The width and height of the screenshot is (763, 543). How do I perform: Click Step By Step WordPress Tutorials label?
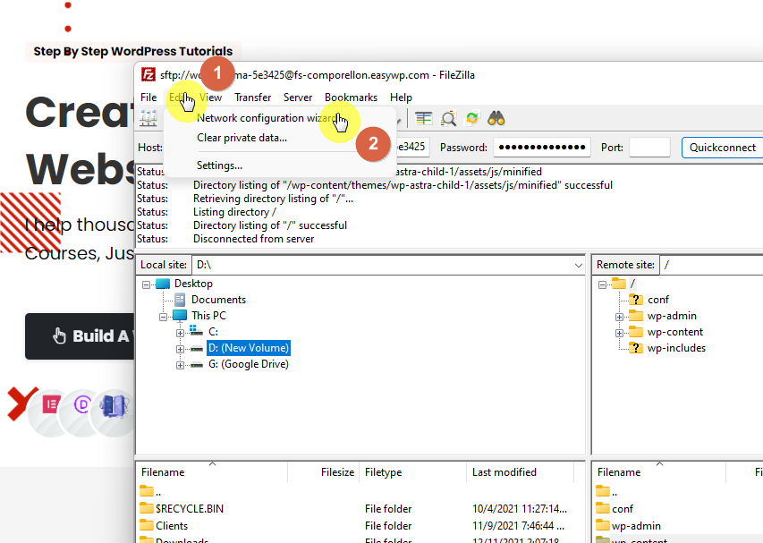point(133,51)
